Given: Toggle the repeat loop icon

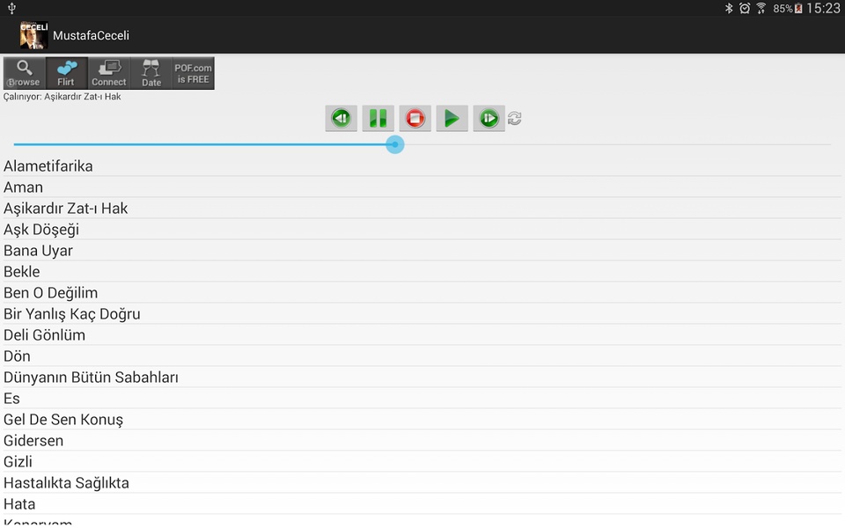Looking at the screenshot, I should (515, 118).
